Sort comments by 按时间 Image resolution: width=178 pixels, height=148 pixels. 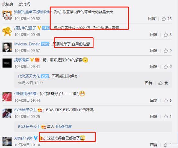pos(24,4)
